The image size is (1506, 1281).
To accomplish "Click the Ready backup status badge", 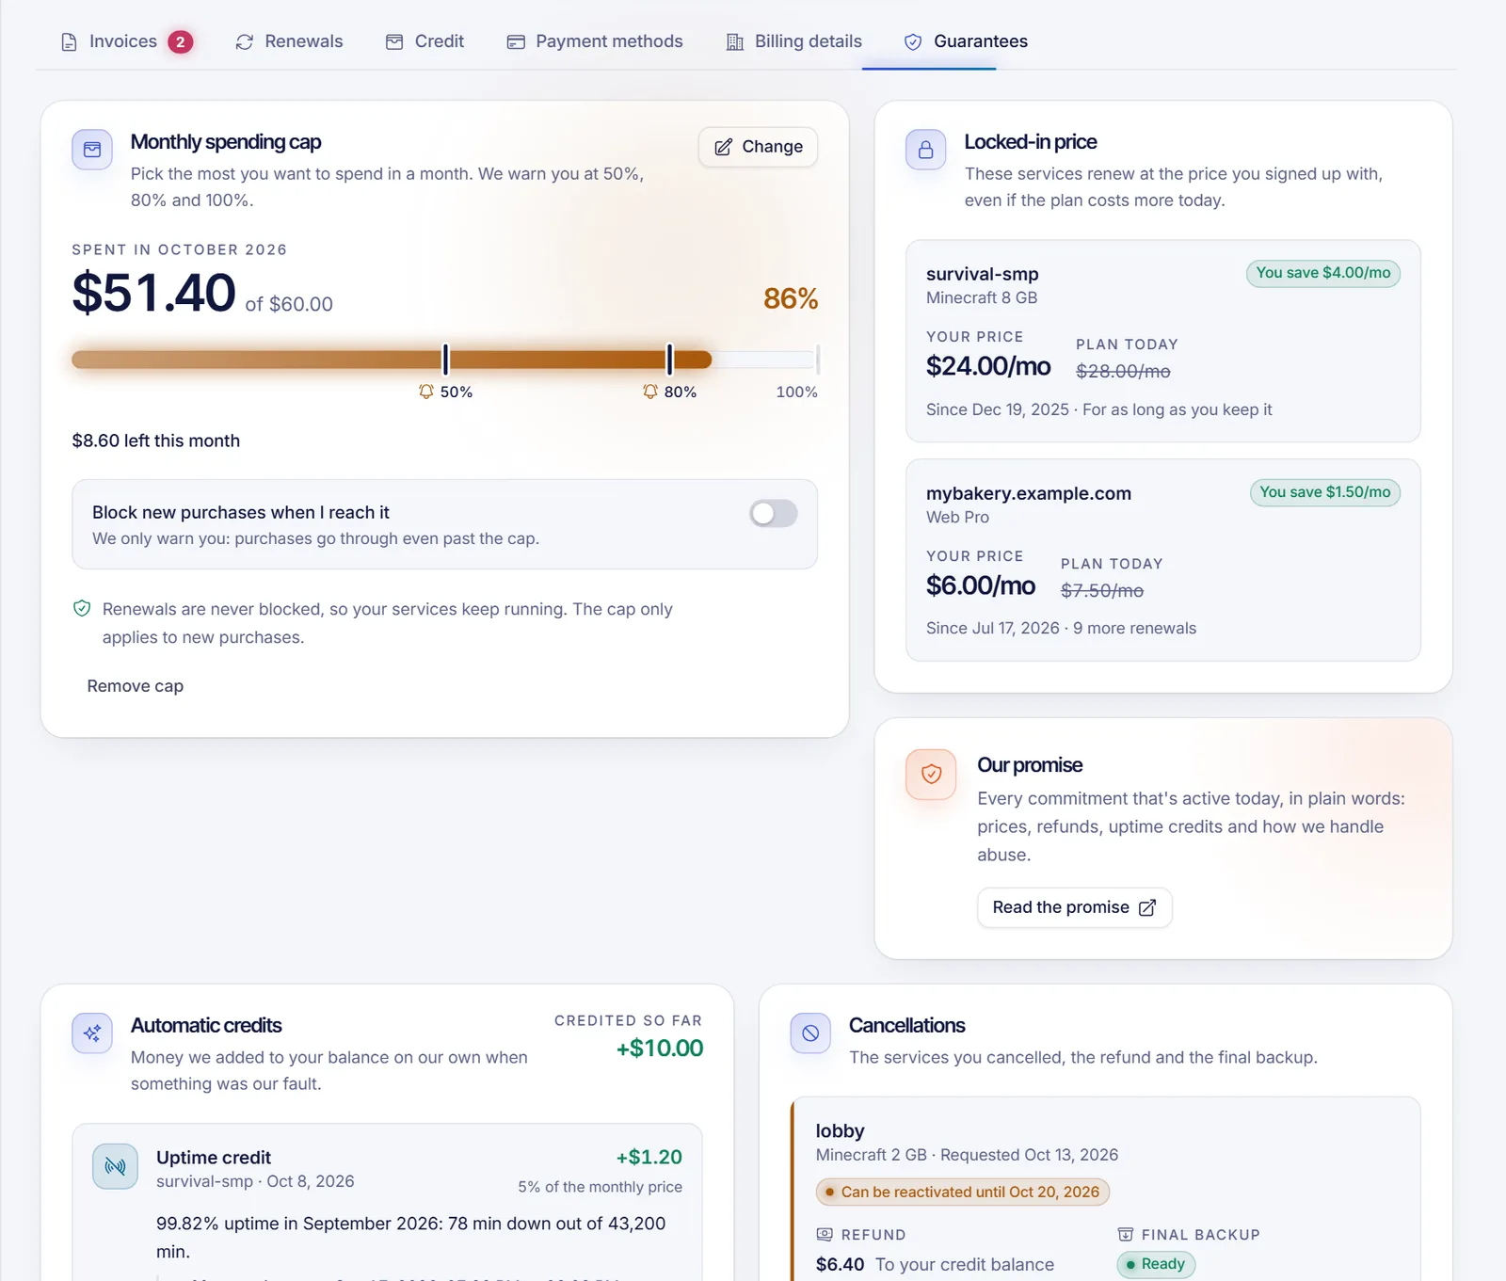I will pyautogui.click(x=1156, y=1264).
